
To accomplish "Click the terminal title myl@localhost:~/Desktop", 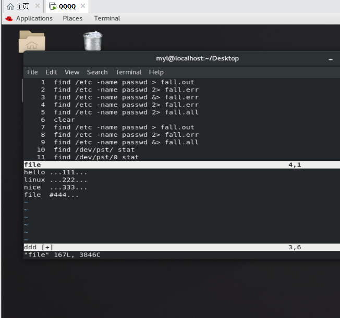I will (197, 58).
